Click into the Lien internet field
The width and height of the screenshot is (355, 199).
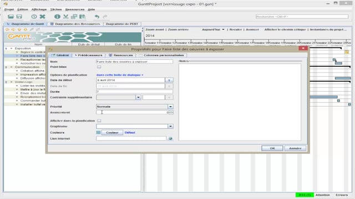[x=131, y=139]
